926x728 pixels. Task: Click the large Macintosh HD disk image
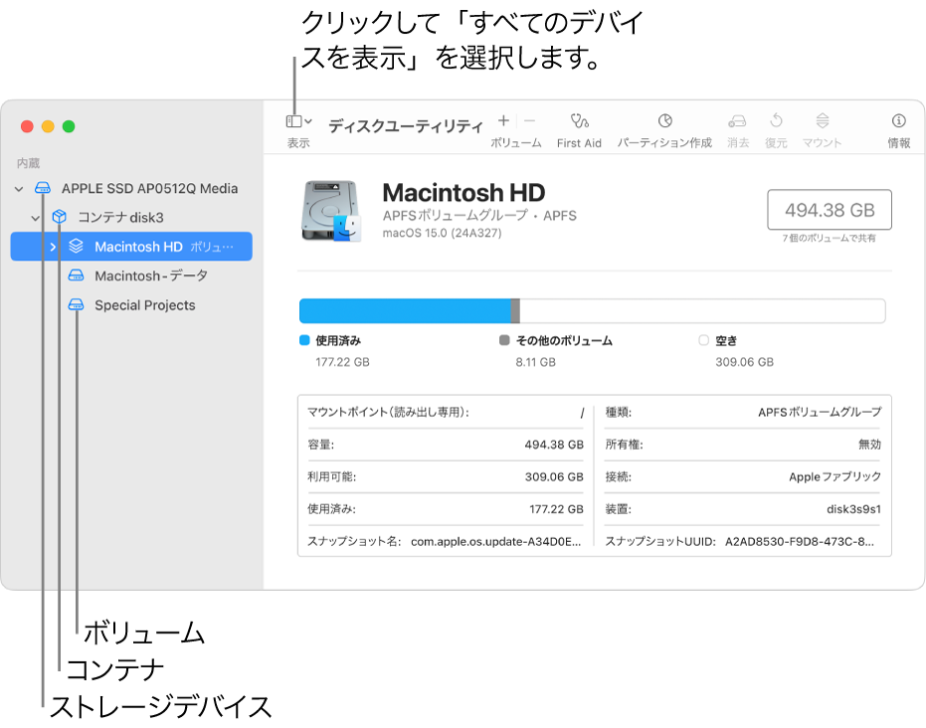click(330, 212)
